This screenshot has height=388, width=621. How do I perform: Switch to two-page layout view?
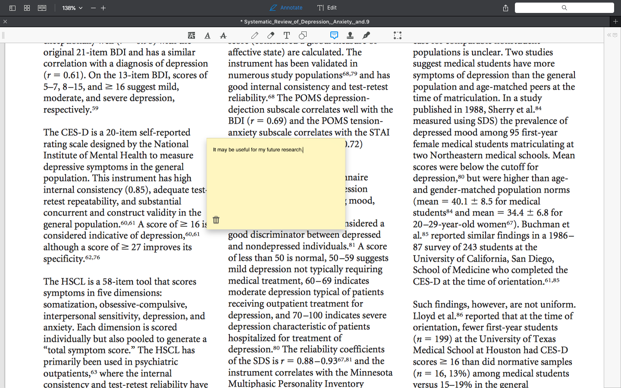click(x=42, y=8)
